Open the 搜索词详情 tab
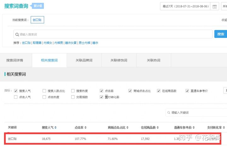This screenshot has height=147, width=227. click(x=15, y=60)
